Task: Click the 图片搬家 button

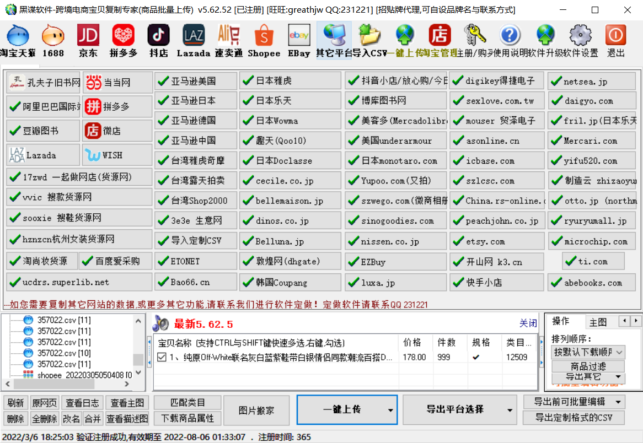Action: click(x=256, y=410)
